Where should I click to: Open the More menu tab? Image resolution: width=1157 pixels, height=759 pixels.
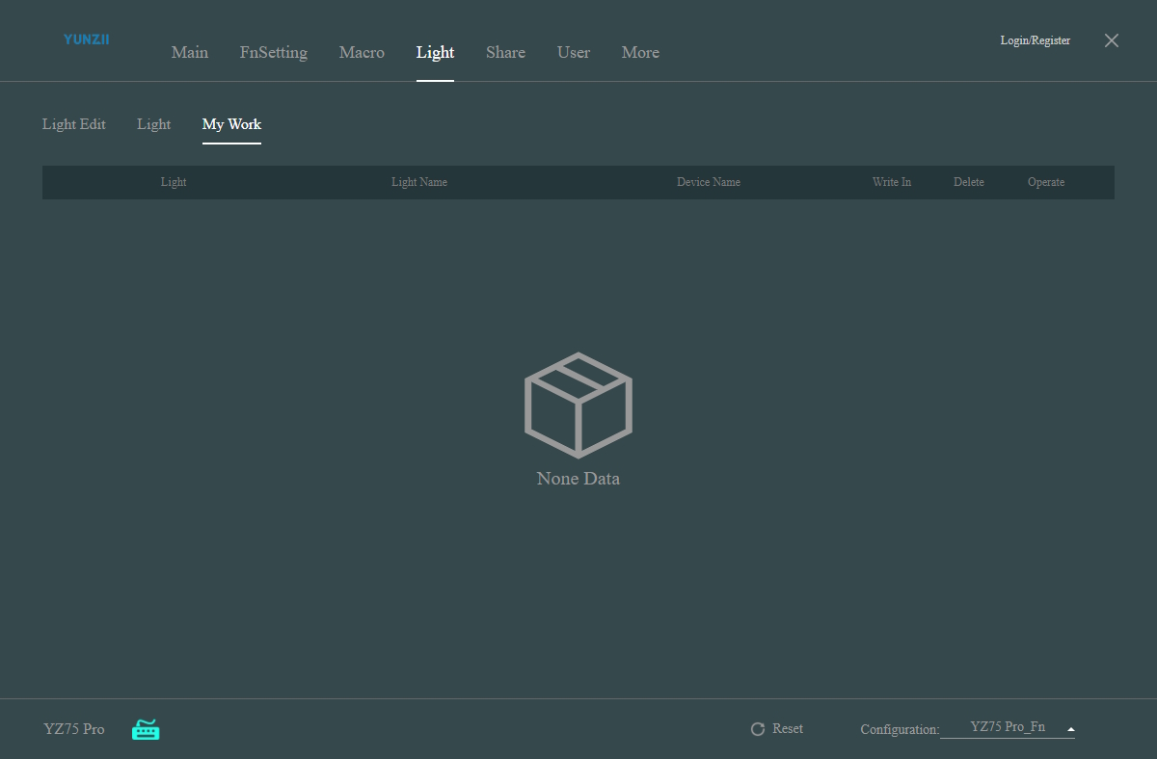(640, 53)
